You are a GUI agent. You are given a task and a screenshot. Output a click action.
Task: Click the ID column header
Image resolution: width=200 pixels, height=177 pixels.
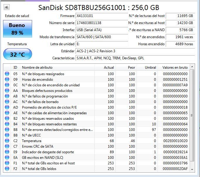coord(15,68)
